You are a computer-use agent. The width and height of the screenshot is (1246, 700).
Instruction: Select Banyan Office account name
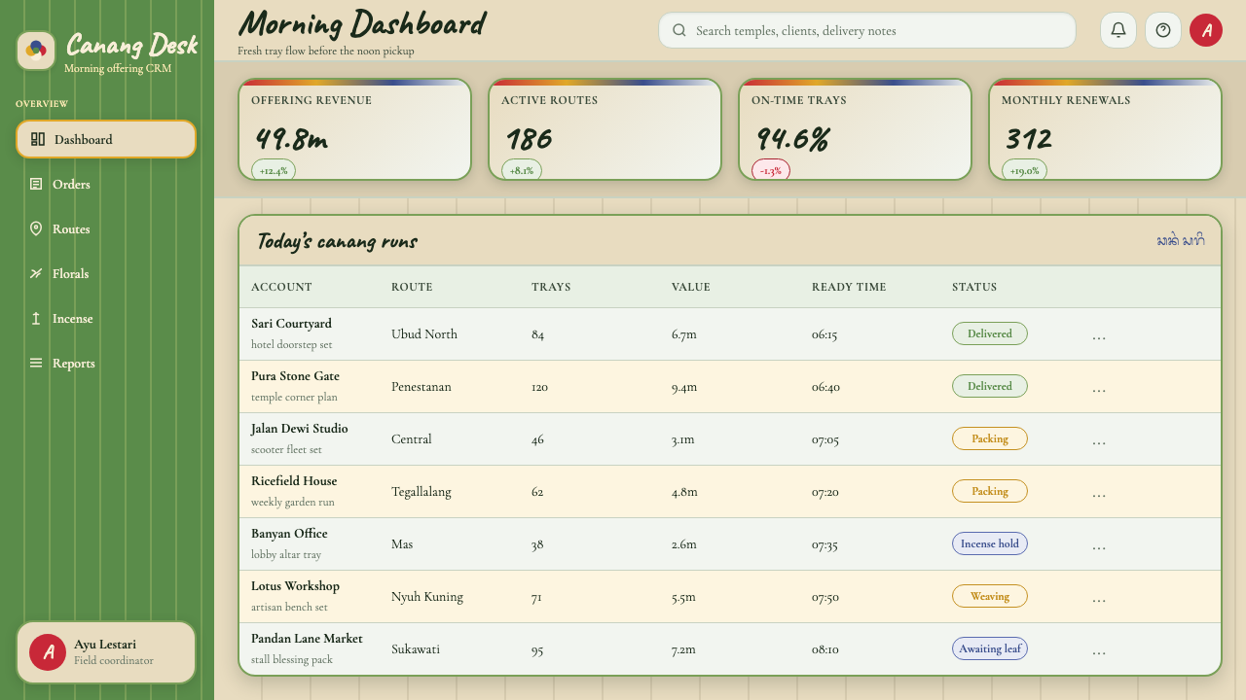pyautogui.click(x=289, y=534)
